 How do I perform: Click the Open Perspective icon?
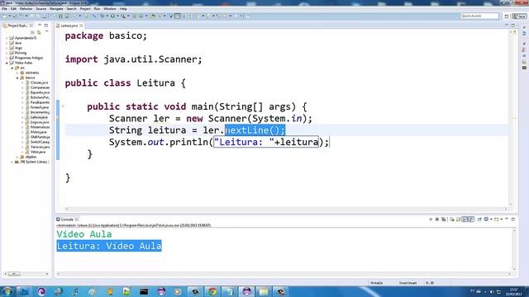(507, 16)
